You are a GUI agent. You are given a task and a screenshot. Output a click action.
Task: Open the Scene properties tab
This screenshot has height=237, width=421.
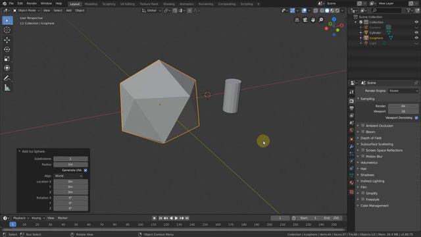tap(351, 123)
